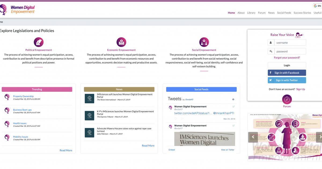Viewport: 322px width, 169px height.
Task: Click the Women Digital Empowerment logo
Action: tap(17, 10)
